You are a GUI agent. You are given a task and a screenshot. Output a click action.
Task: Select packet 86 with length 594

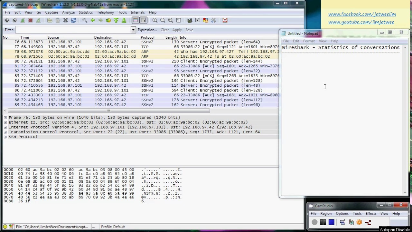click(x=141, y=90)
